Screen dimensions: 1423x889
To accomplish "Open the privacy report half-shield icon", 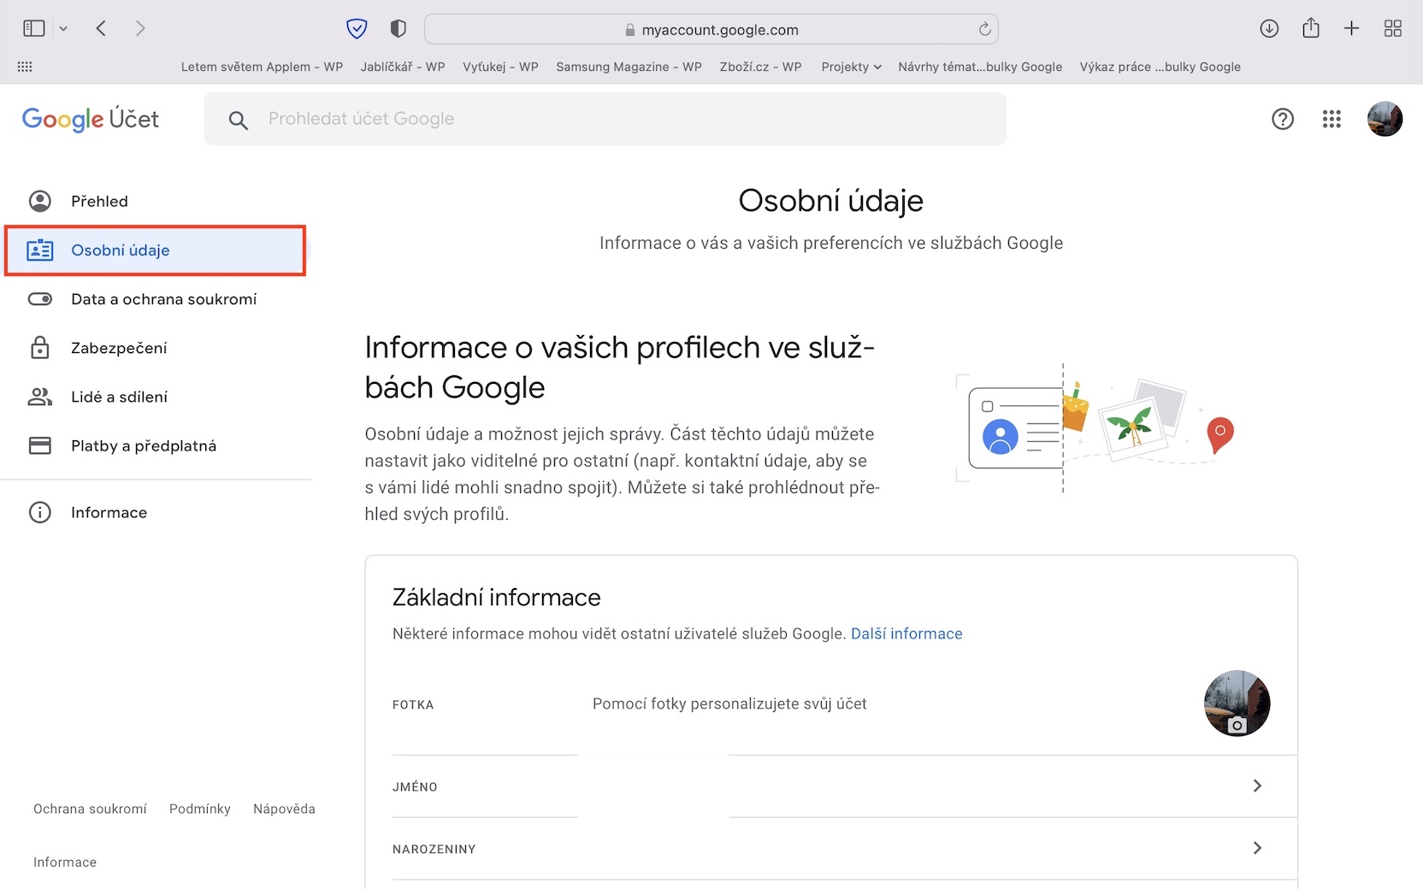I will point(398,29).
